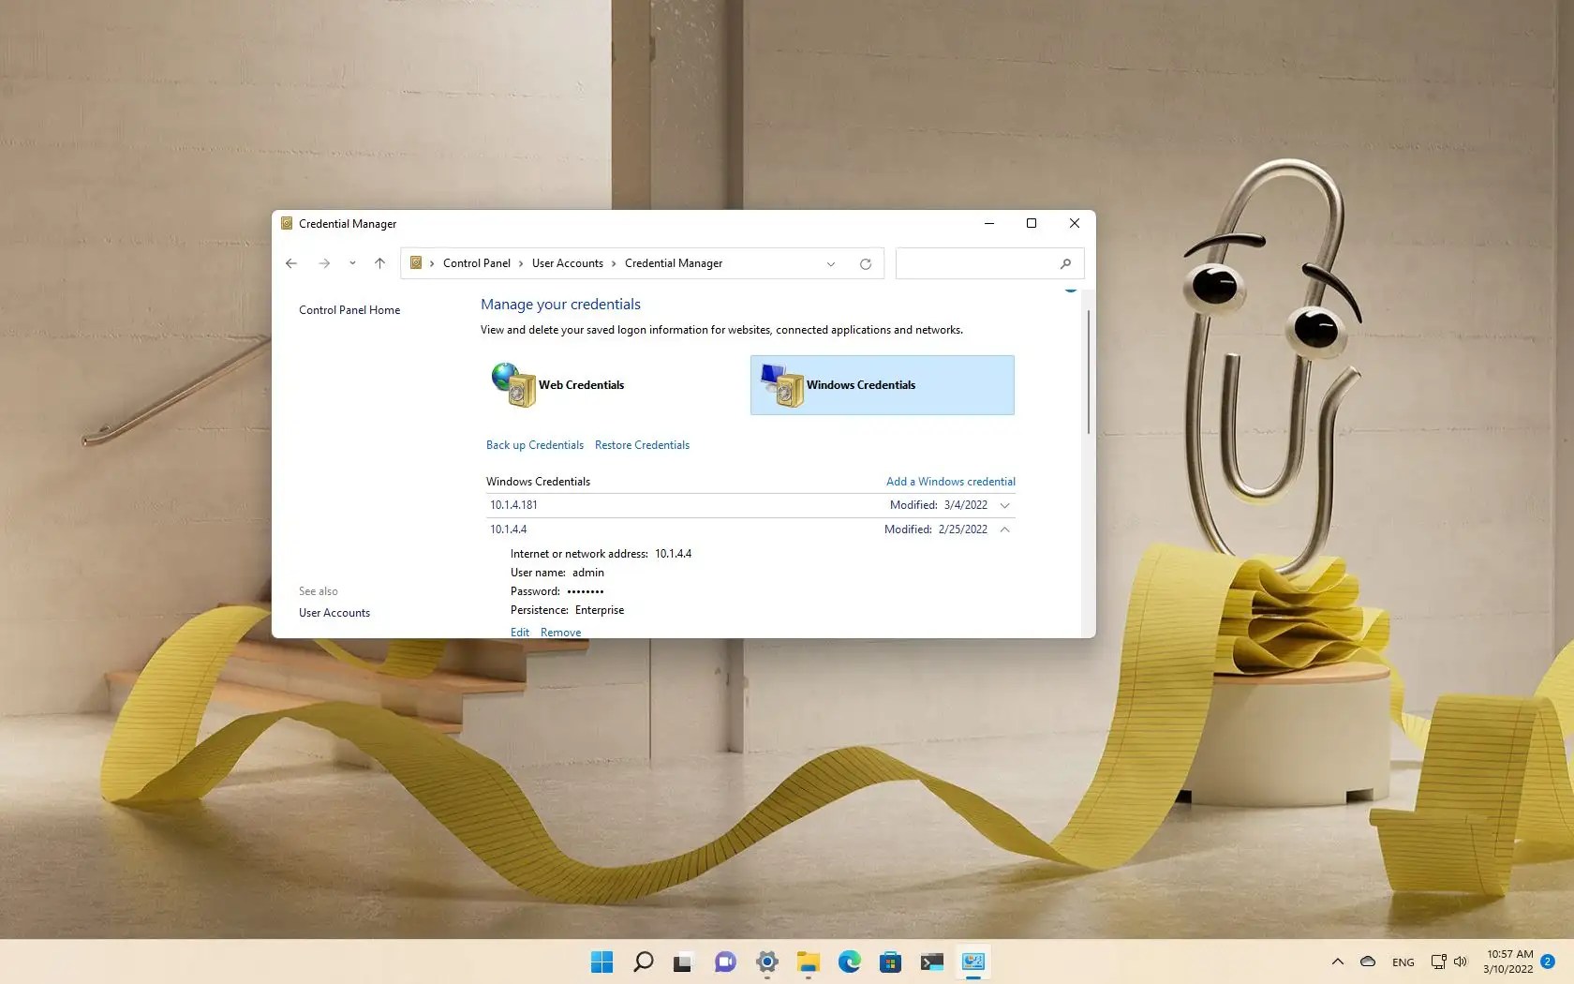
Task: Click the vertical scrollbar in Credential Manager
Action: point(1088,373)
